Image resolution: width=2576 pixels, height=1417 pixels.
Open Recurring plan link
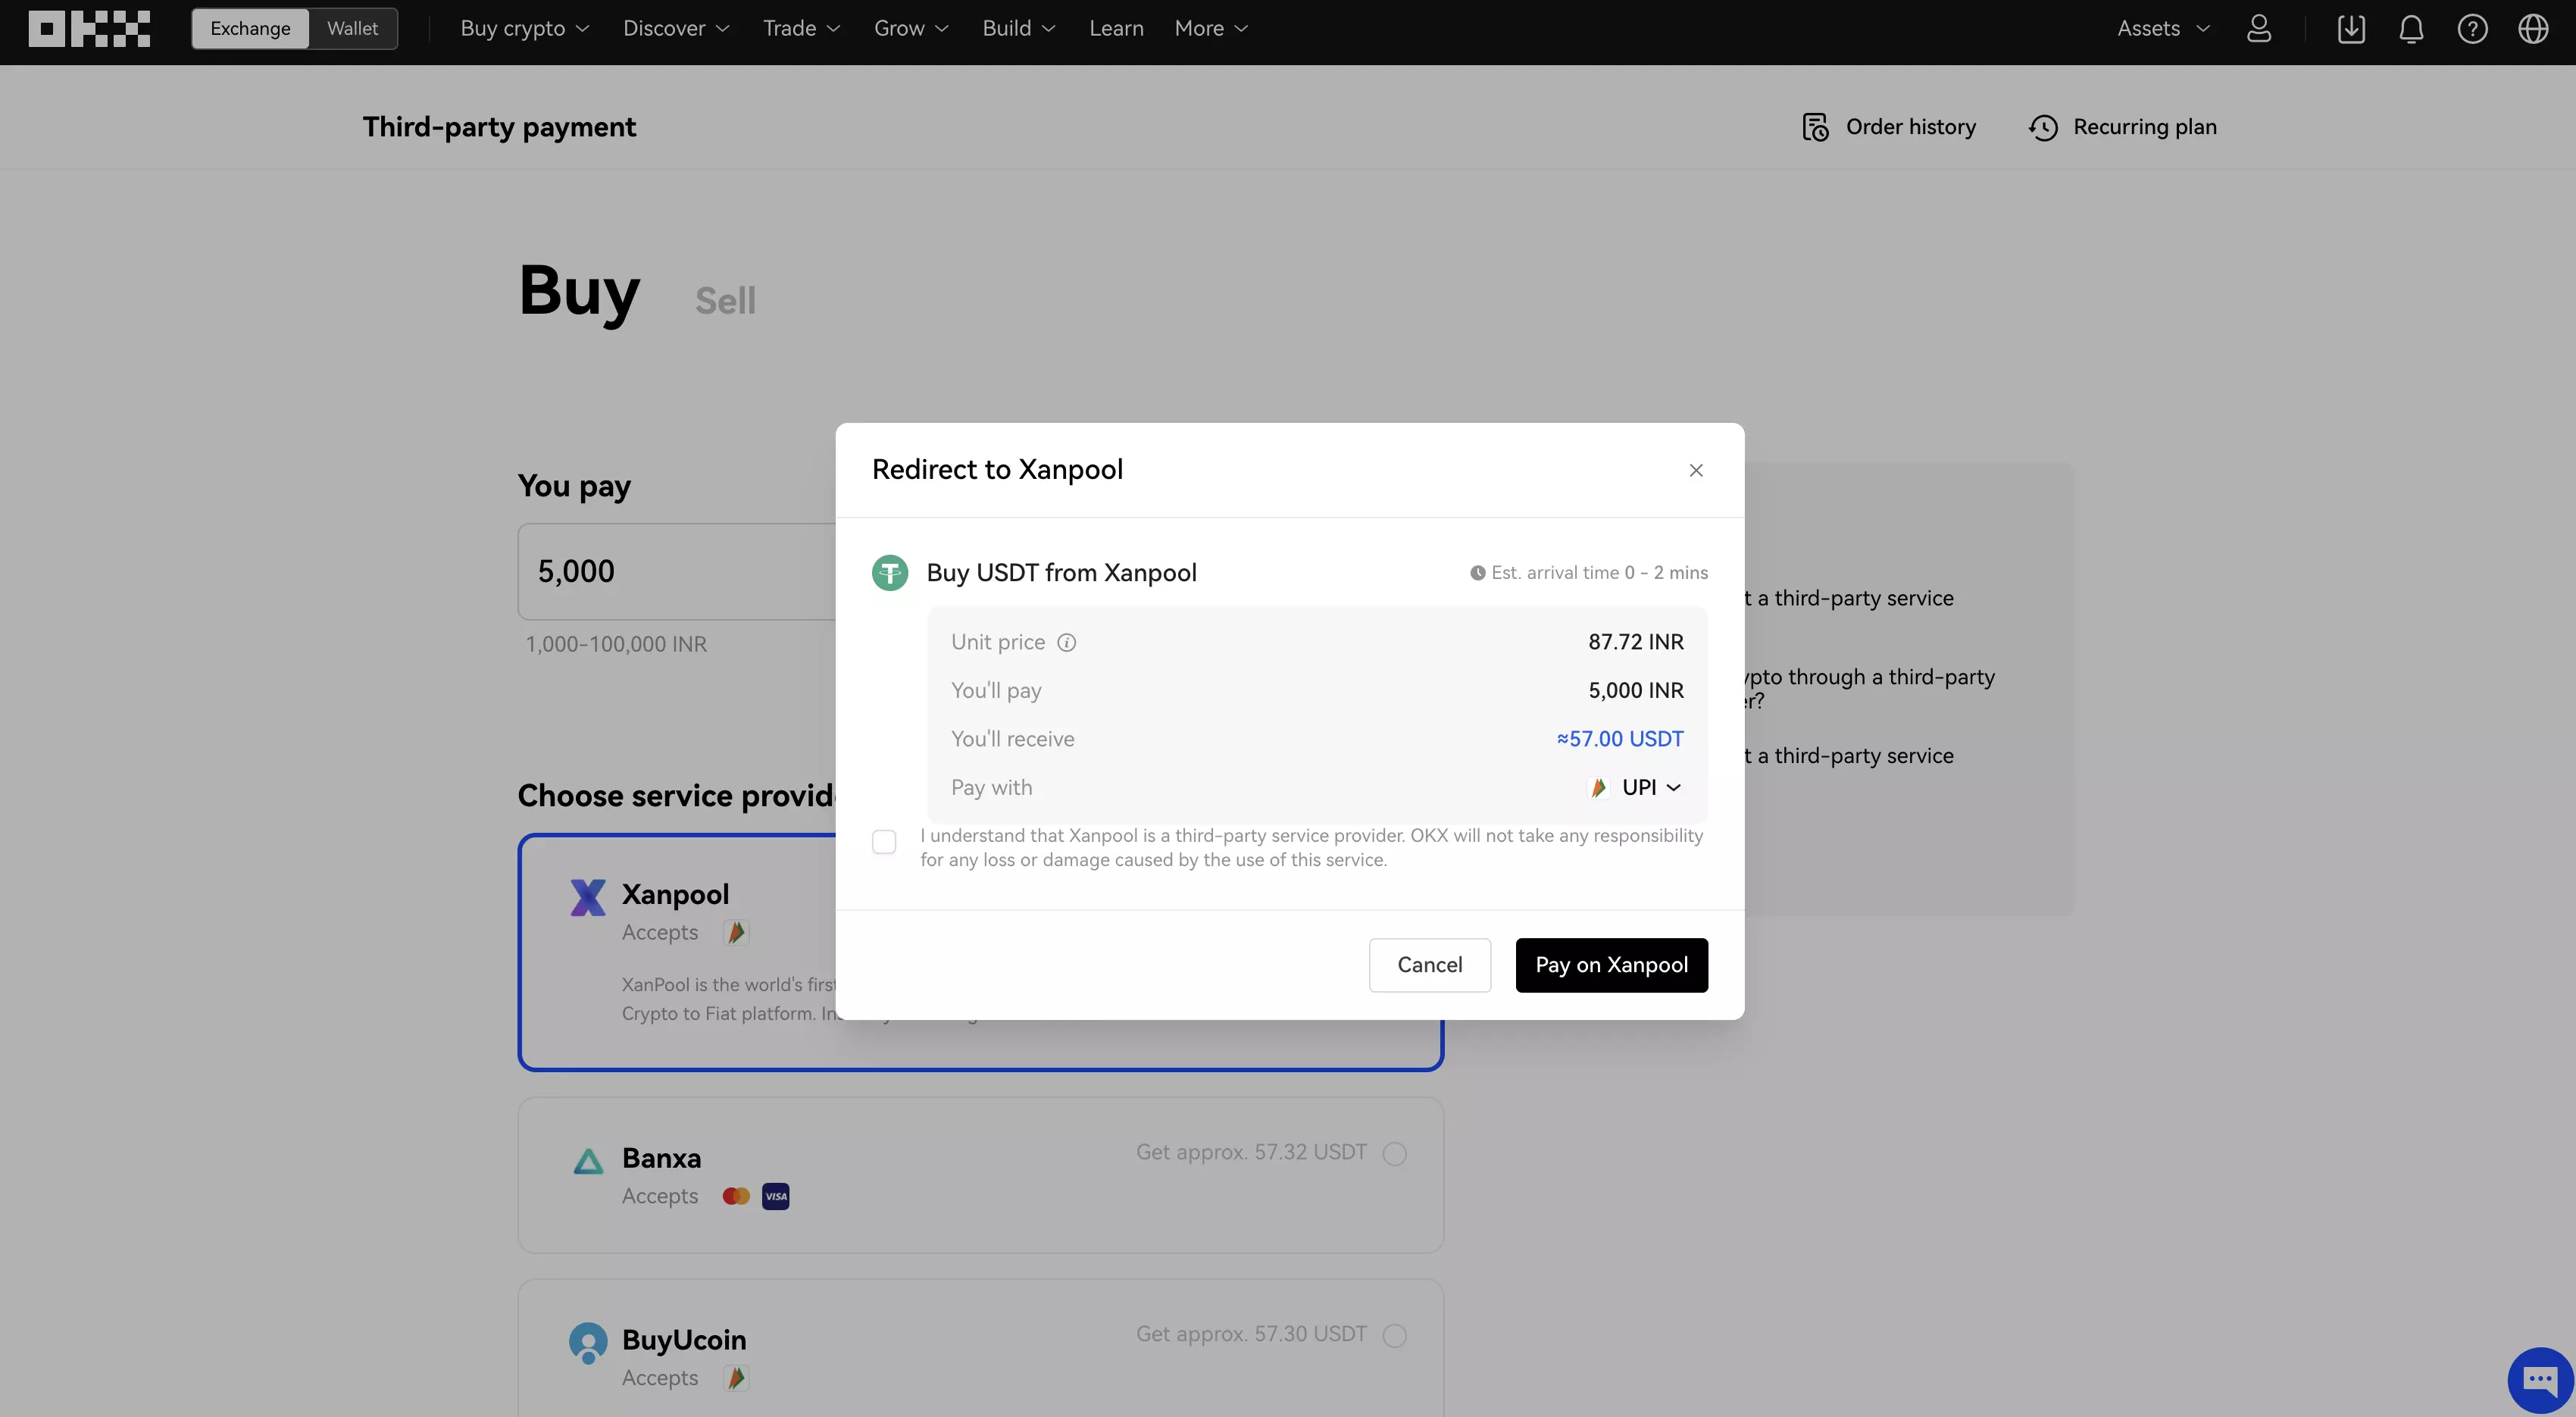(x=2145, y=127)
